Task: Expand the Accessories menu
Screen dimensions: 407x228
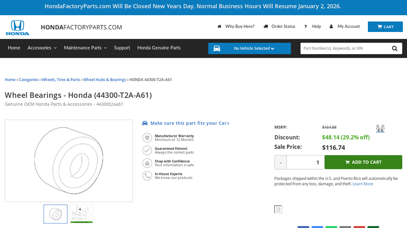Action: pos(42,48)
